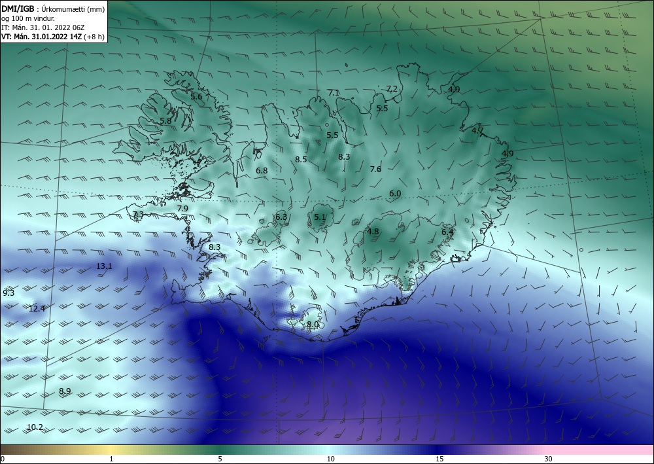Image resolution: width=654 pixels, height=464 pixels.
Task: Click the 'DMI/IGB : Úrkomumætti (mm)' title line
Action: [x=54, y=9]
